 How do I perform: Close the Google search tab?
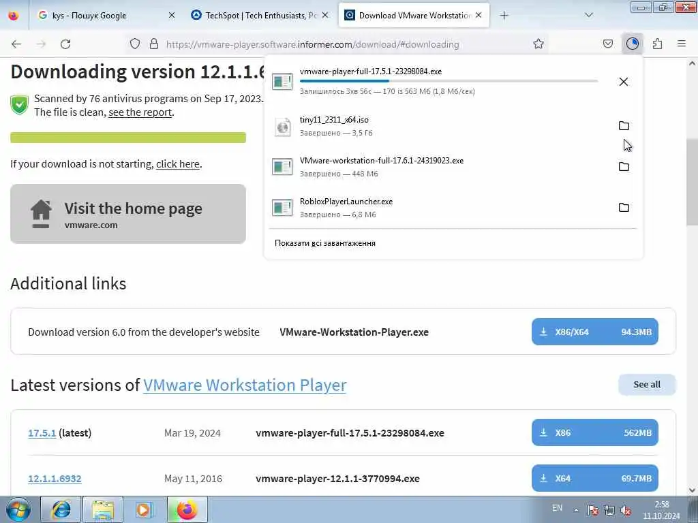[x=172, y=15]
